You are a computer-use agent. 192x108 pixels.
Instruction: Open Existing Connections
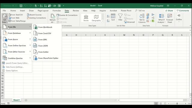(x=37, y=18)
